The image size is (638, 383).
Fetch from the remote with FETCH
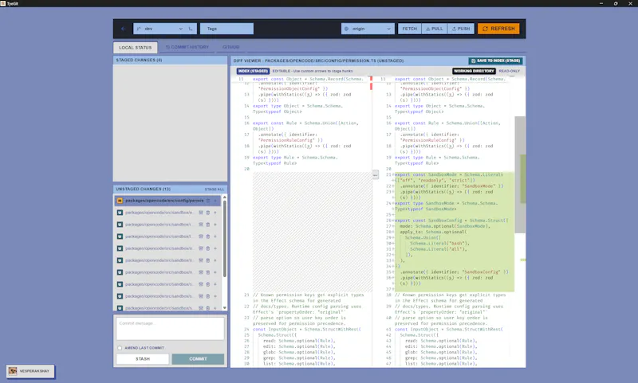coord(410,29)
